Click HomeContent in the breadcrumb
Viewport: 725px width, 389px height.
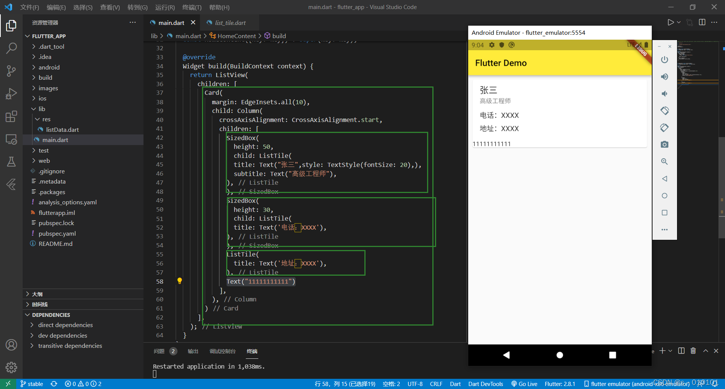click(237, 36)
